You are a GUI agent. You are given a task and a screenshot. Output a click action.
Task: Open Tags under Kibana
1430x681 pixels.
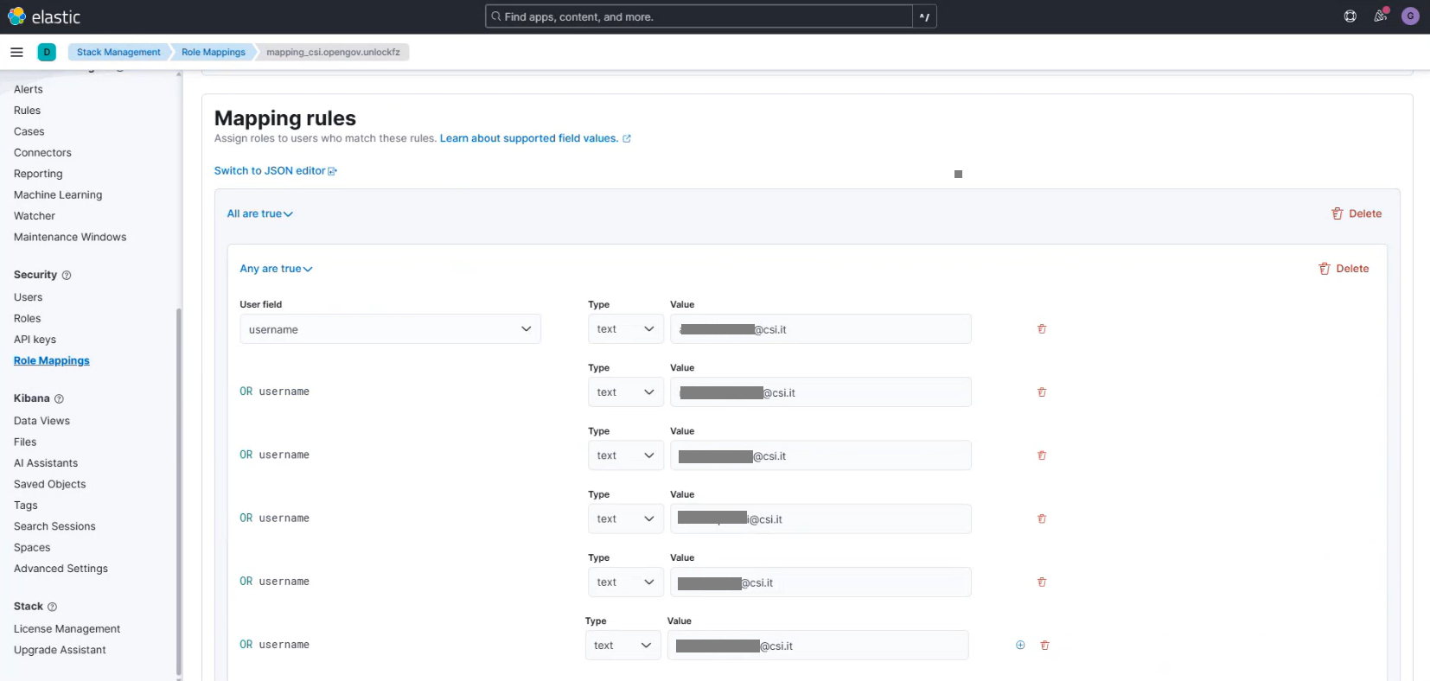(x=26, y=506)
